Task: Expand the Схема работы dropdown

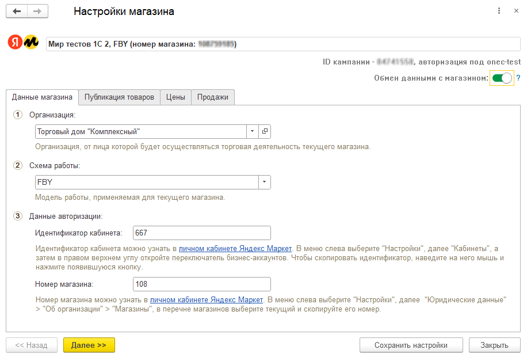Action: [x=264, y=182]
